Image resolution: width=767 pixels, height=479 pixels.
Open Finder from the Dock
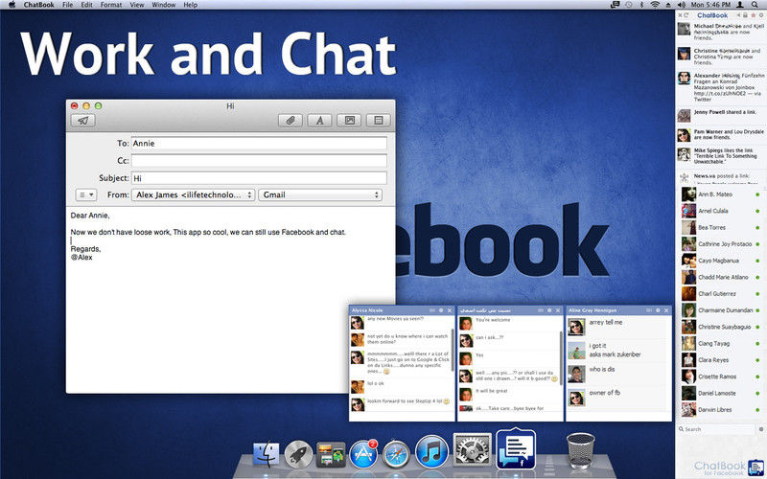(267, 454)
